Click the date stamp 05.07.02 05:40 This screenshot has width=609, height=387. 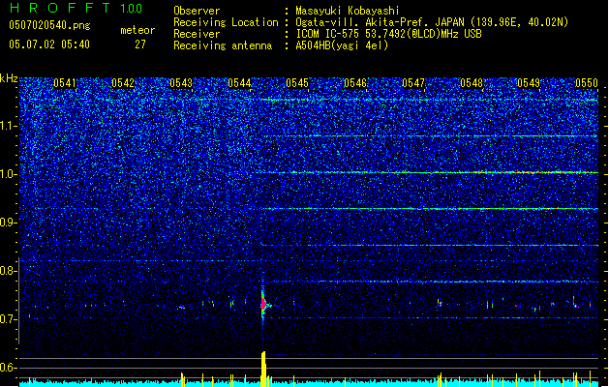tap(49, 45)
